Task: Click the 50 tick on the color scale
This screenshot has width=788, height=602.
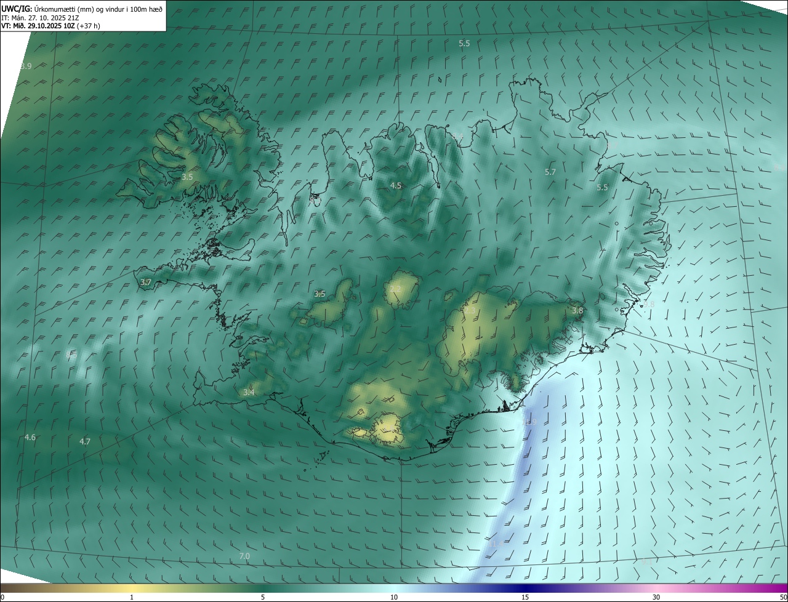Action: pyautogui.click(x=783, y=597)
